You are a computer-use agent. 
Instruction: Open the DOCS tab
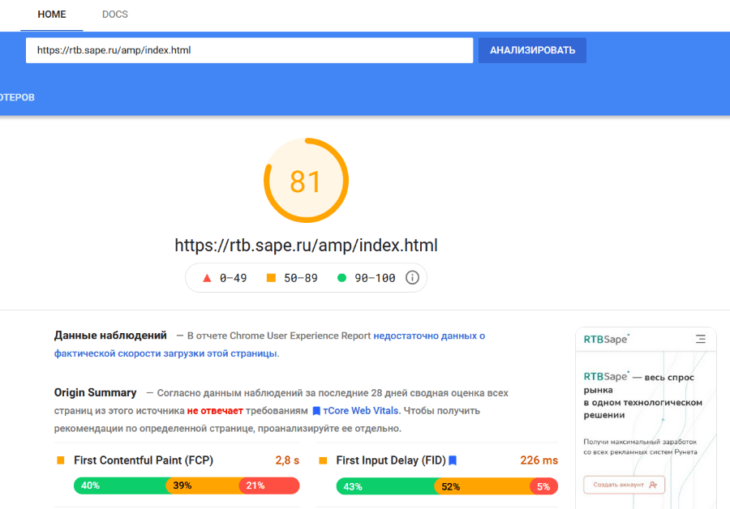click(x=115, y=15)
